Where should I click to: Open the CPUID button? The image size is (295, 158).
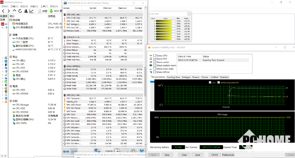click(x=214, y=155)
